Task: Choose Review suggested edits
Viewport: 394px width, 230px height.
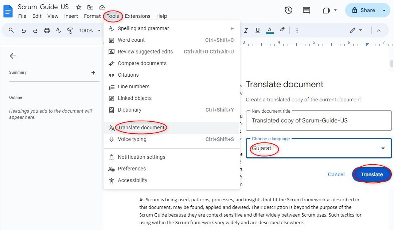Action: pos(172,52)
